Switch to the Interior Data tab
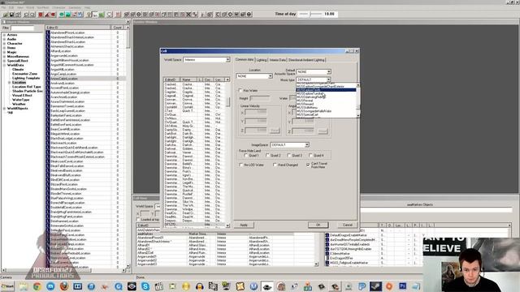 [x=277, y=60]
